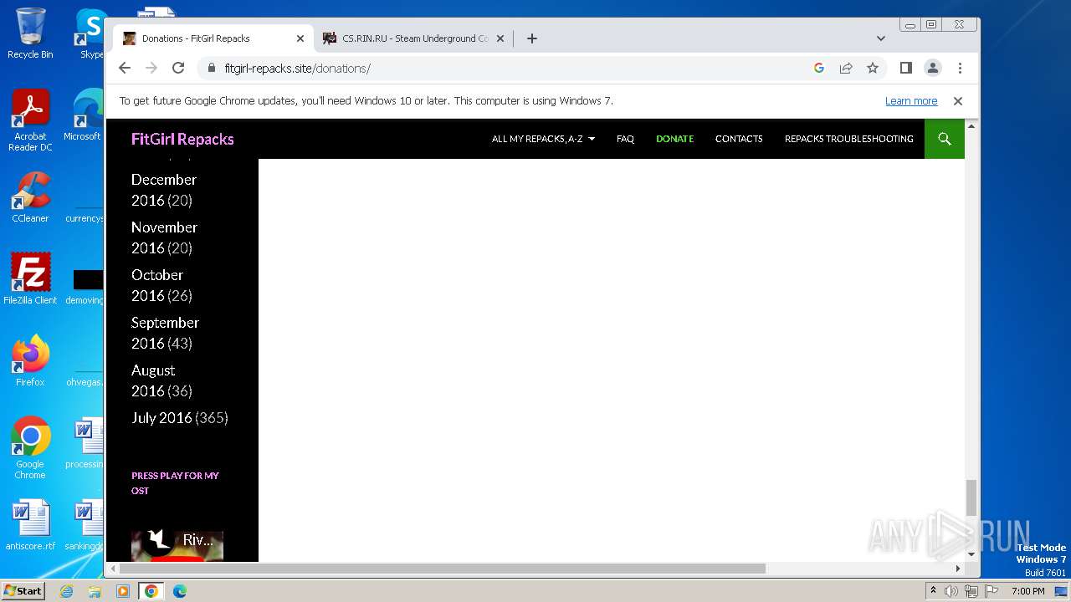Click the Chrome taskbar button
Screen dimensions: 1071x602
click(x=151, y=591)
